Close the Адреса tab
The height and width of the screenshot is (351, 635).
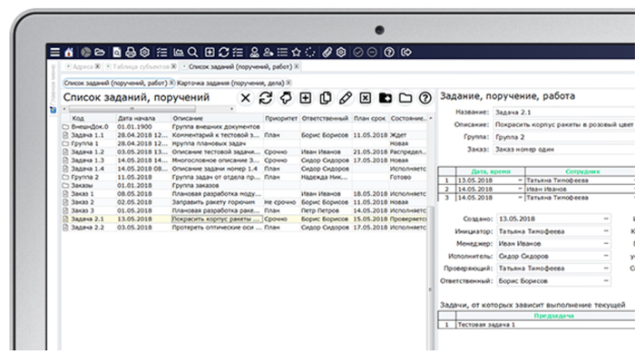[98, 66]
